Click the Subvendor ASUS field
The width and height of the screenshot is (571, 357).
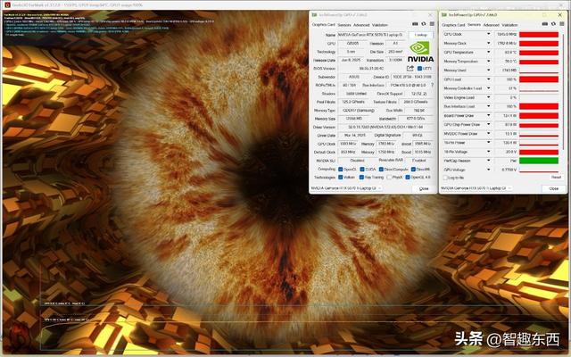353,77
